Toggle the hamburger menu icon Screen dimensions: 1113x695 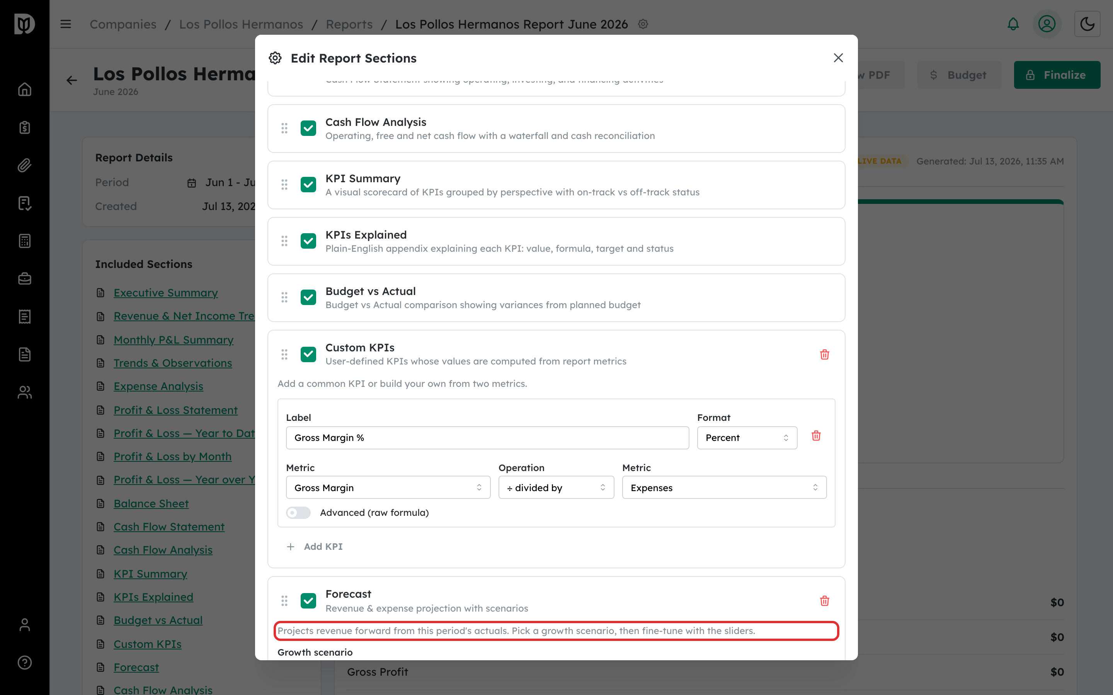tap(66, 24)
